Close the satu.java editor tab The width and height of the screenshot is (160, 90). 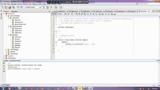pyautogui.click(x=148, y=11)
